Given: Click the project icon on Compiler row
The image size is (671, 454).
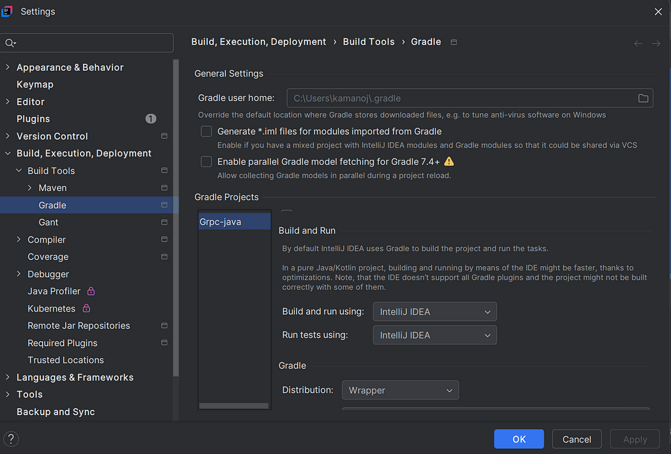Looking at the screenshot, I should (164, 239).
